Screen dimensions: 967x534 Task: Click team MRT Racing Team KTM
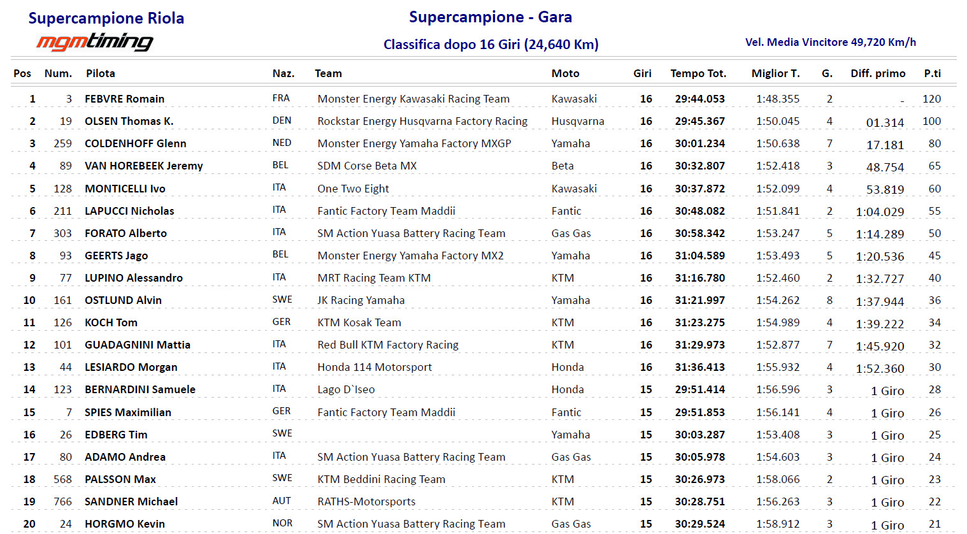pyautogui.click(x=374, y=278)
